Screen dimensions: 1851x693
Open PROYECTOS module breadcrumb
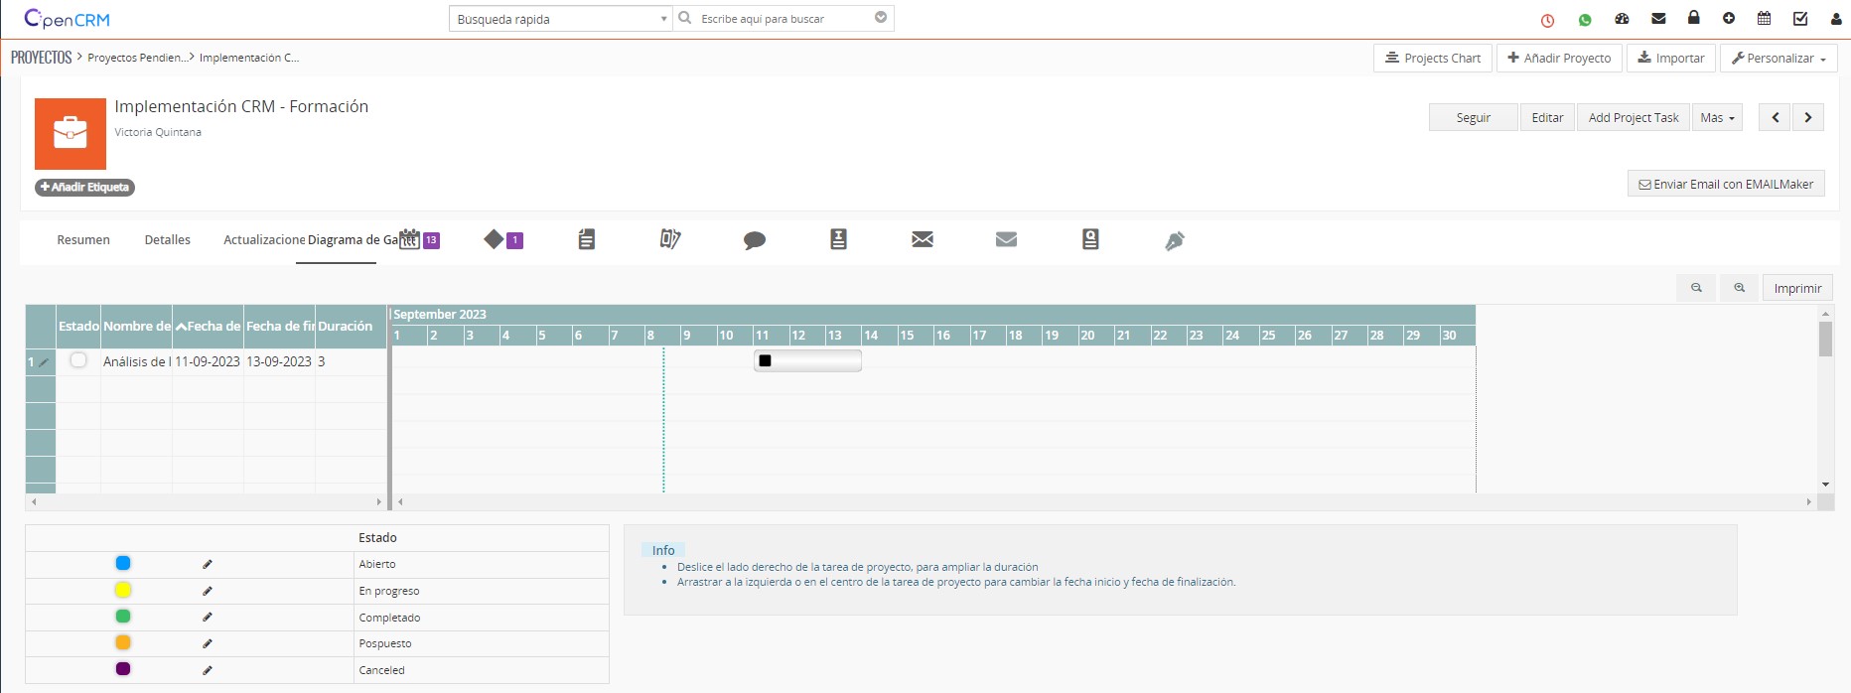pos(41,58)
